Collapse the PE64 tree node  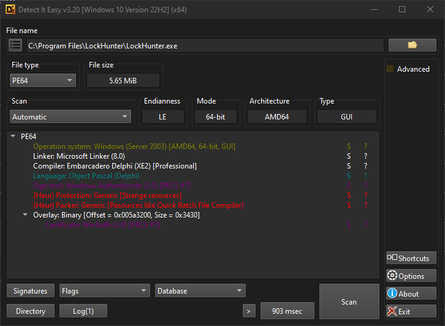pyautogui.click(x=13, y=137)
